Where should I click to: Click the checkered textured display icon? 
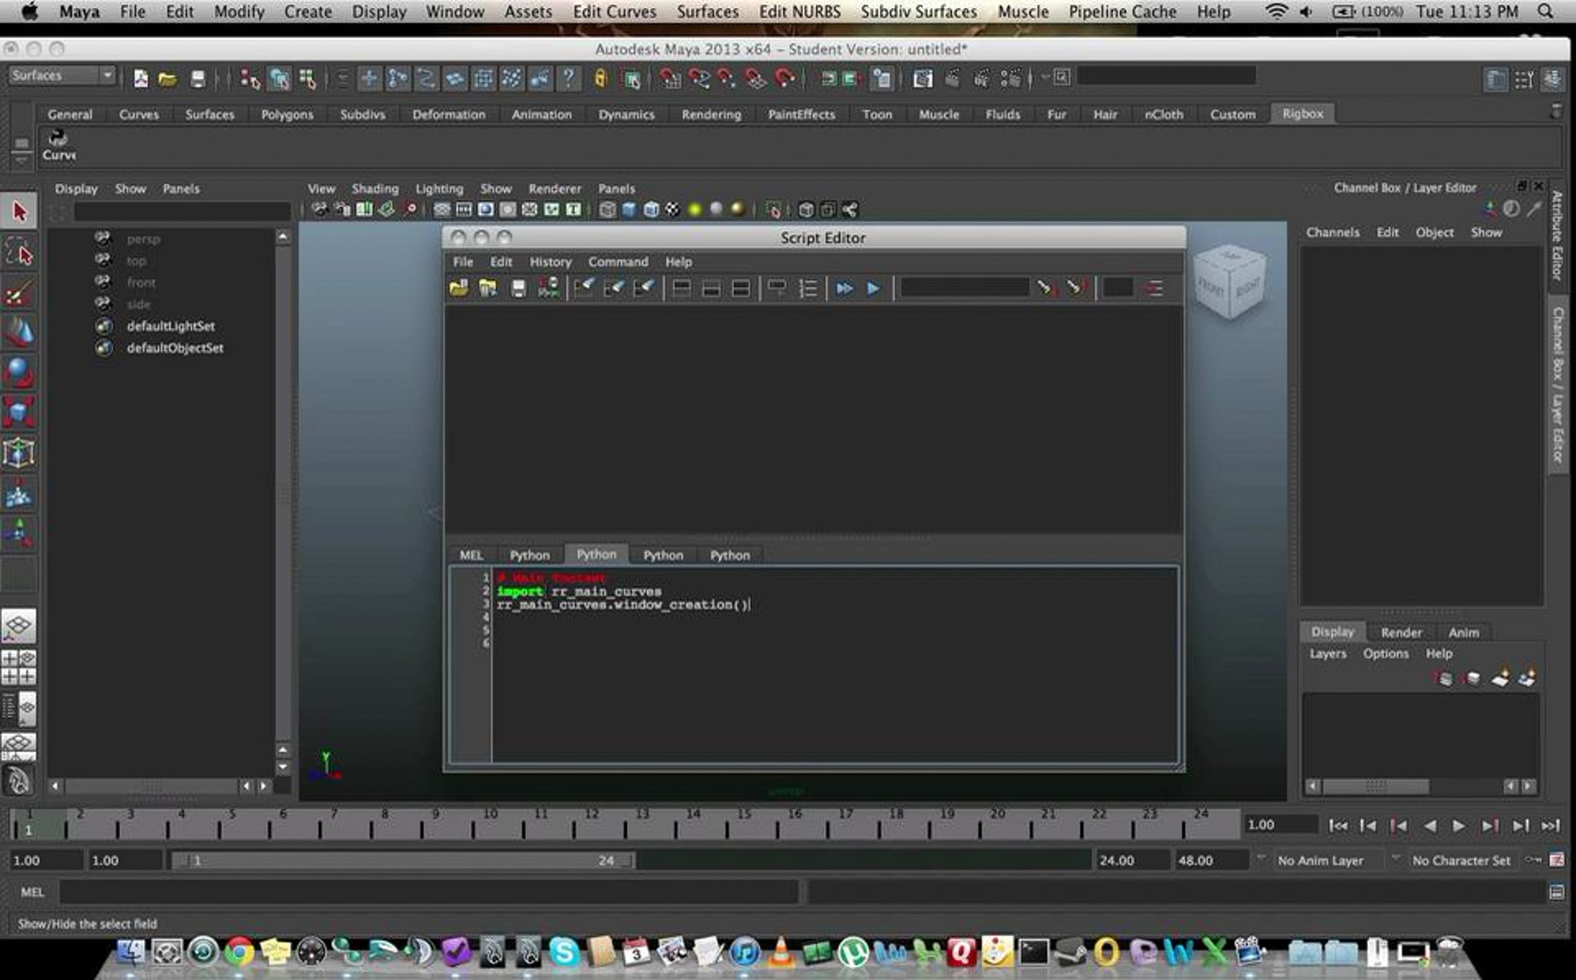[x=672, y=209]
